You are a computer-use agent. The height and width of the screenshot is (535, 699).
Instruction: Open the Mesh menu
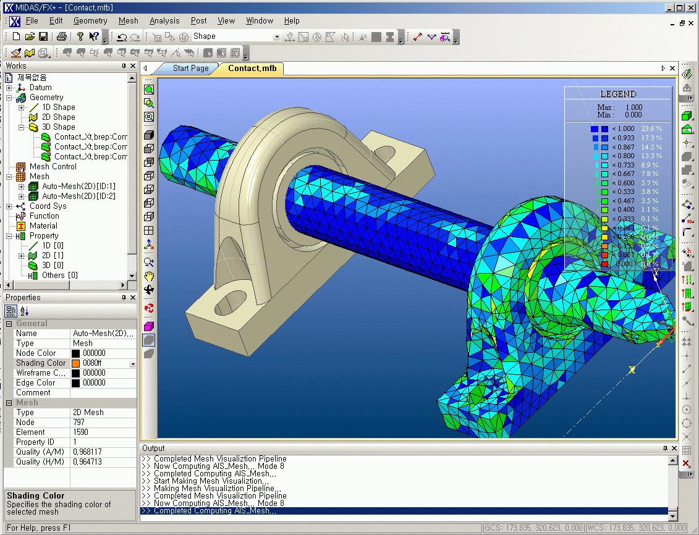pyautogui.click(x=129, y=20)
